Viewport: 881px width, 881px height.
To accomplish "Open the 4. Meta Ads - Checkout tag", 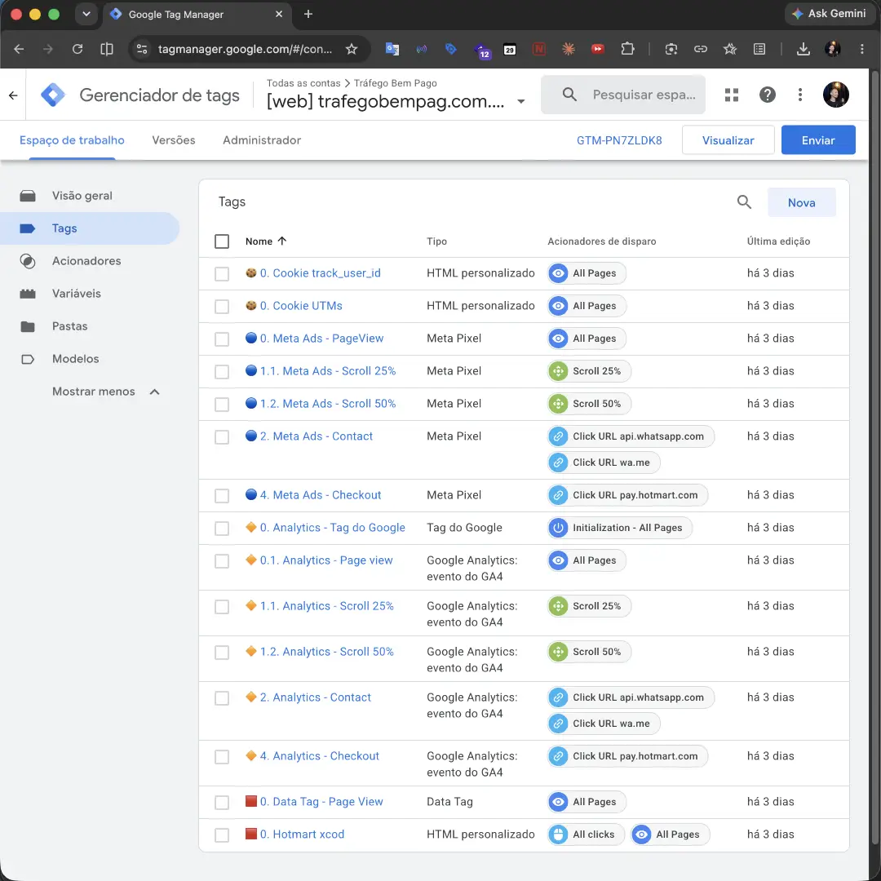I will point(321,495).
